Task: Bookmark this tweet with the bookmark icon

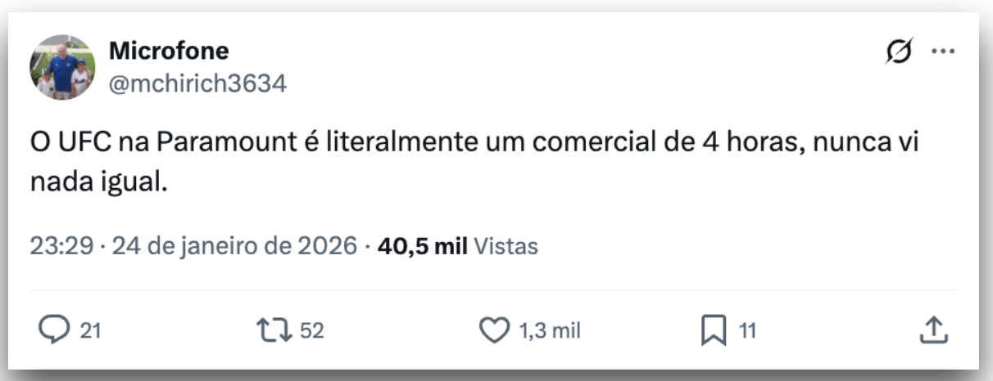Action: pyautogui.click(x=714, y=330)
